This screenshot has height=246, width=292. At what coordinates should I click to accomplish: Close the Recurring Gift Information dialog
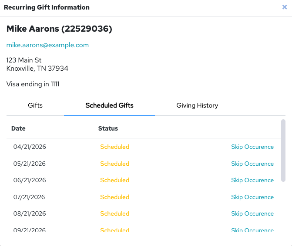(284, 7)
